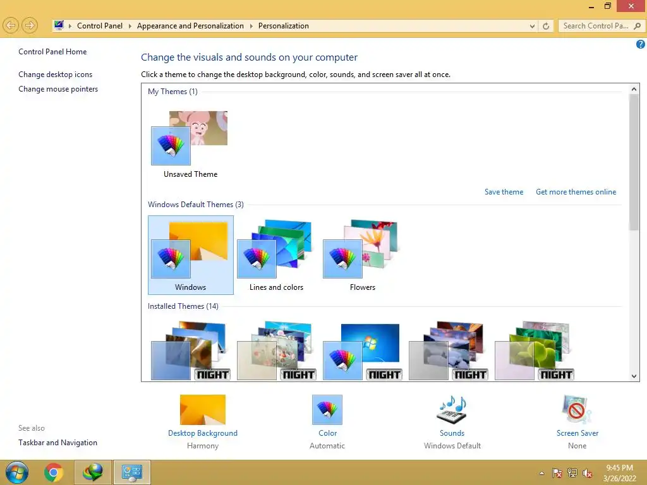Open Taskbar and Navigation link
Screen dimensions: 647x485
click(57, 443)
